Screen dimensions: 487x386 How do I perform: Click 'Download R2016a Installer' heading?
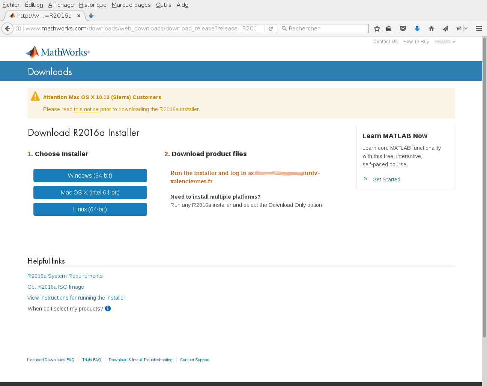pyautogui.click(x=83, y=133)
